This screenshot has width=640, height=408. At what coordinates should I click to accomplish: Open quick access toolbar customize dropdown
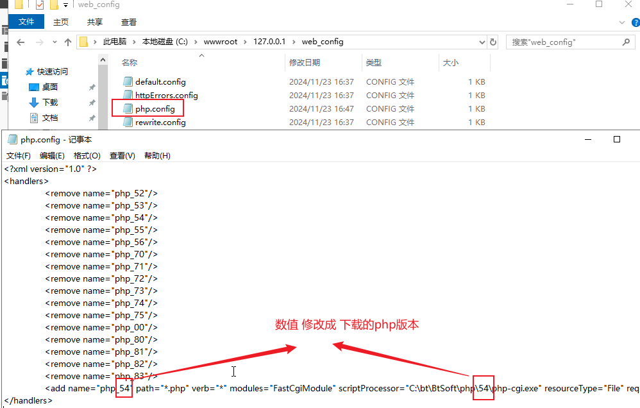tap(65, 5)
